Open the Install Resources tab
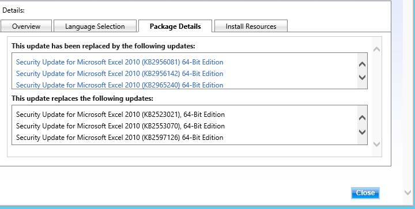Image resolution: width=415 pixels, height=209 pixels. 251,26
